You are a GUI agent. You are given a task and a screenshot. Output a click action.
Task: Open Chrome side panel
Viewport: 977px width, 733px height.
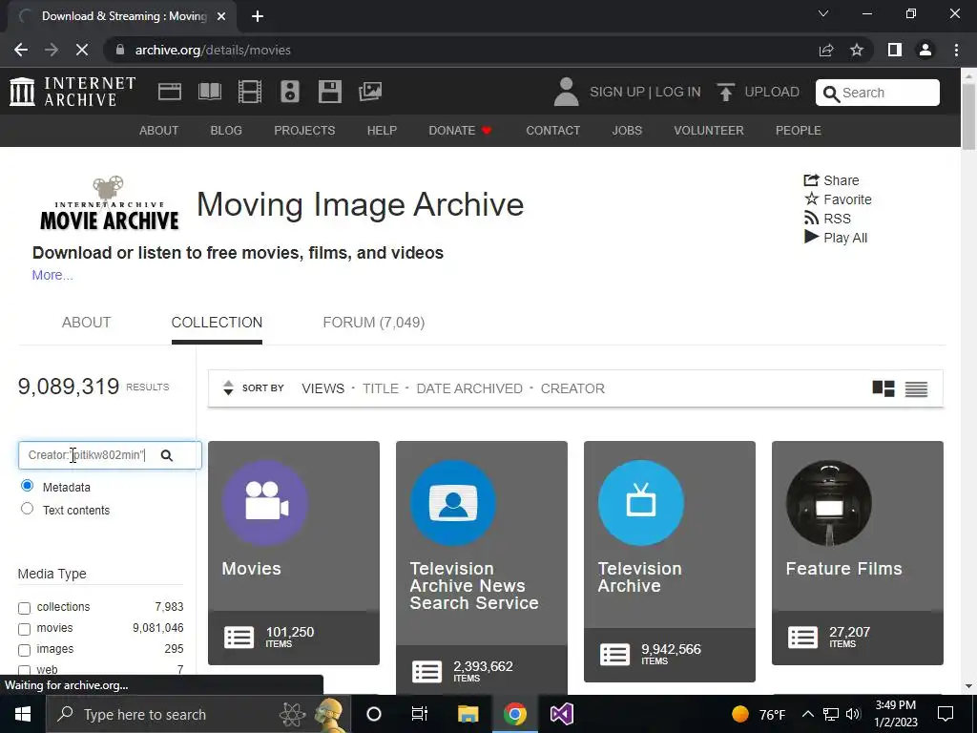click(x=895, y=50)
